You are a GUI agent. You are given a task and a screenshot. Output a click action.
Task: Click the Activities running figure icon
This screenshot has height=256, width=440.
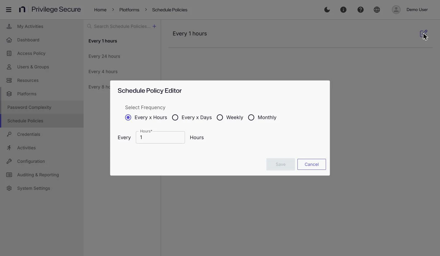[x=9, y=148]
